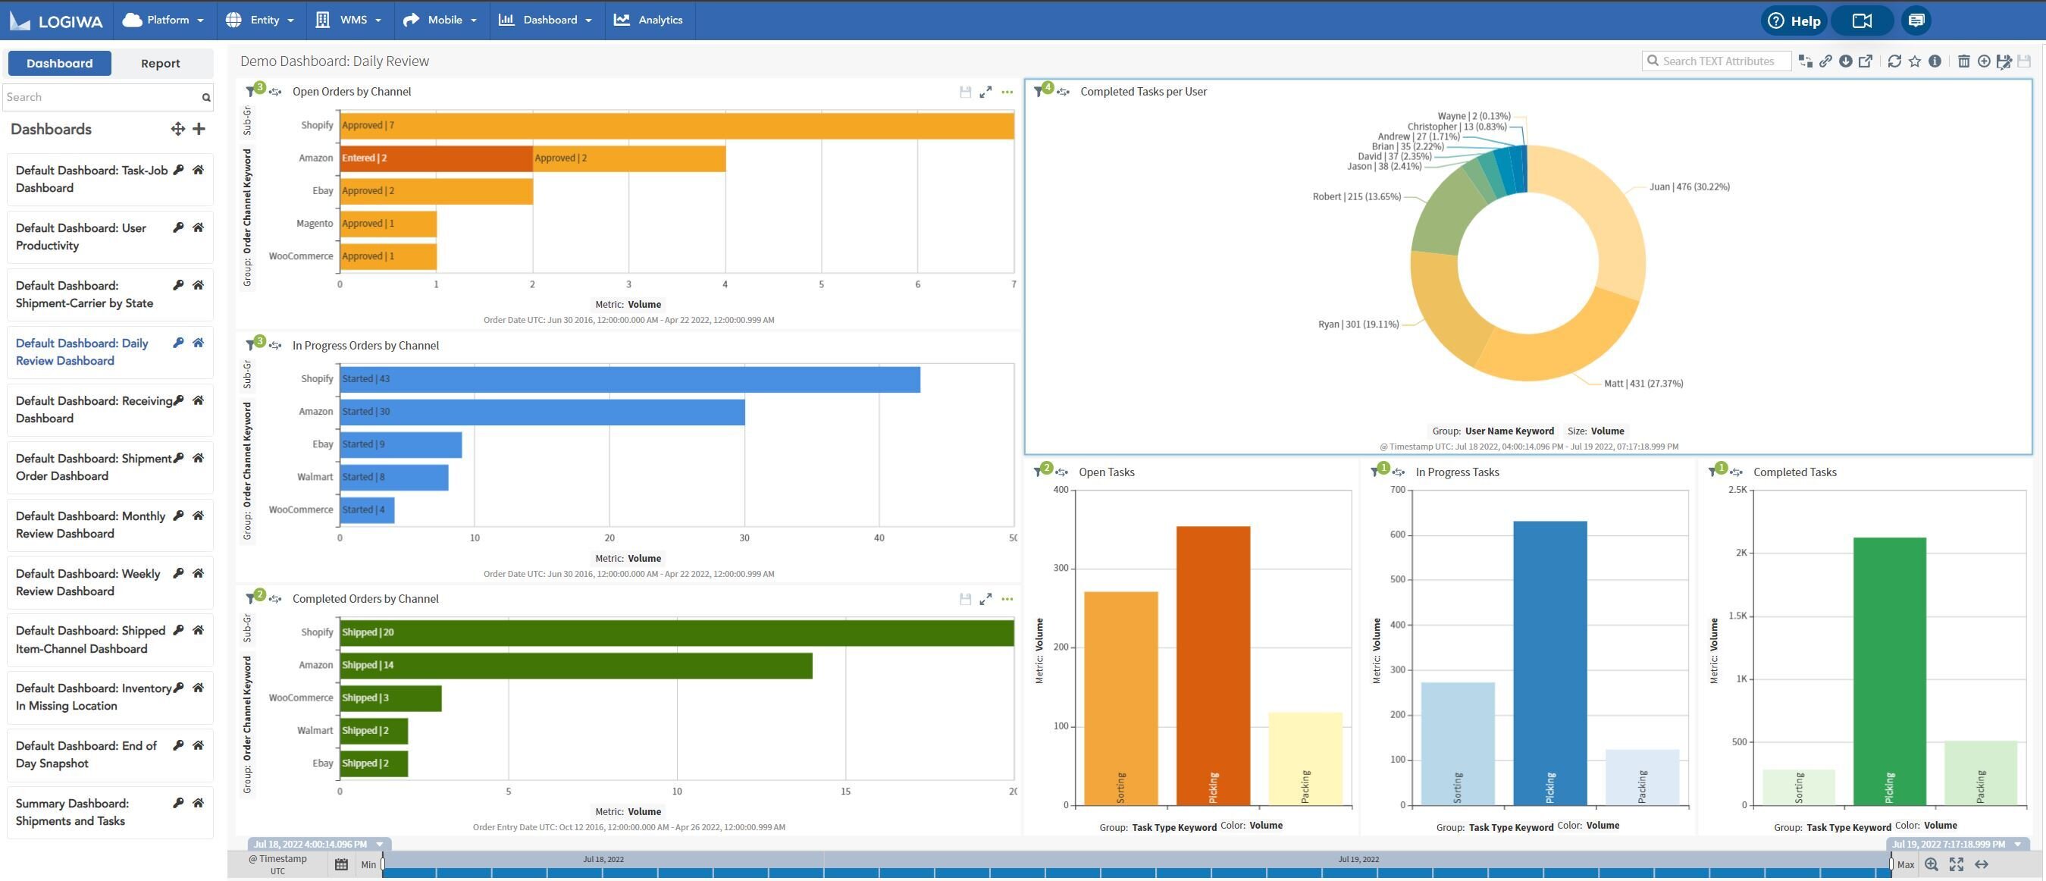This screenshot has height=881, width=2046.
Task: Click the copy link chain icon
Action: coord(1825,61)
